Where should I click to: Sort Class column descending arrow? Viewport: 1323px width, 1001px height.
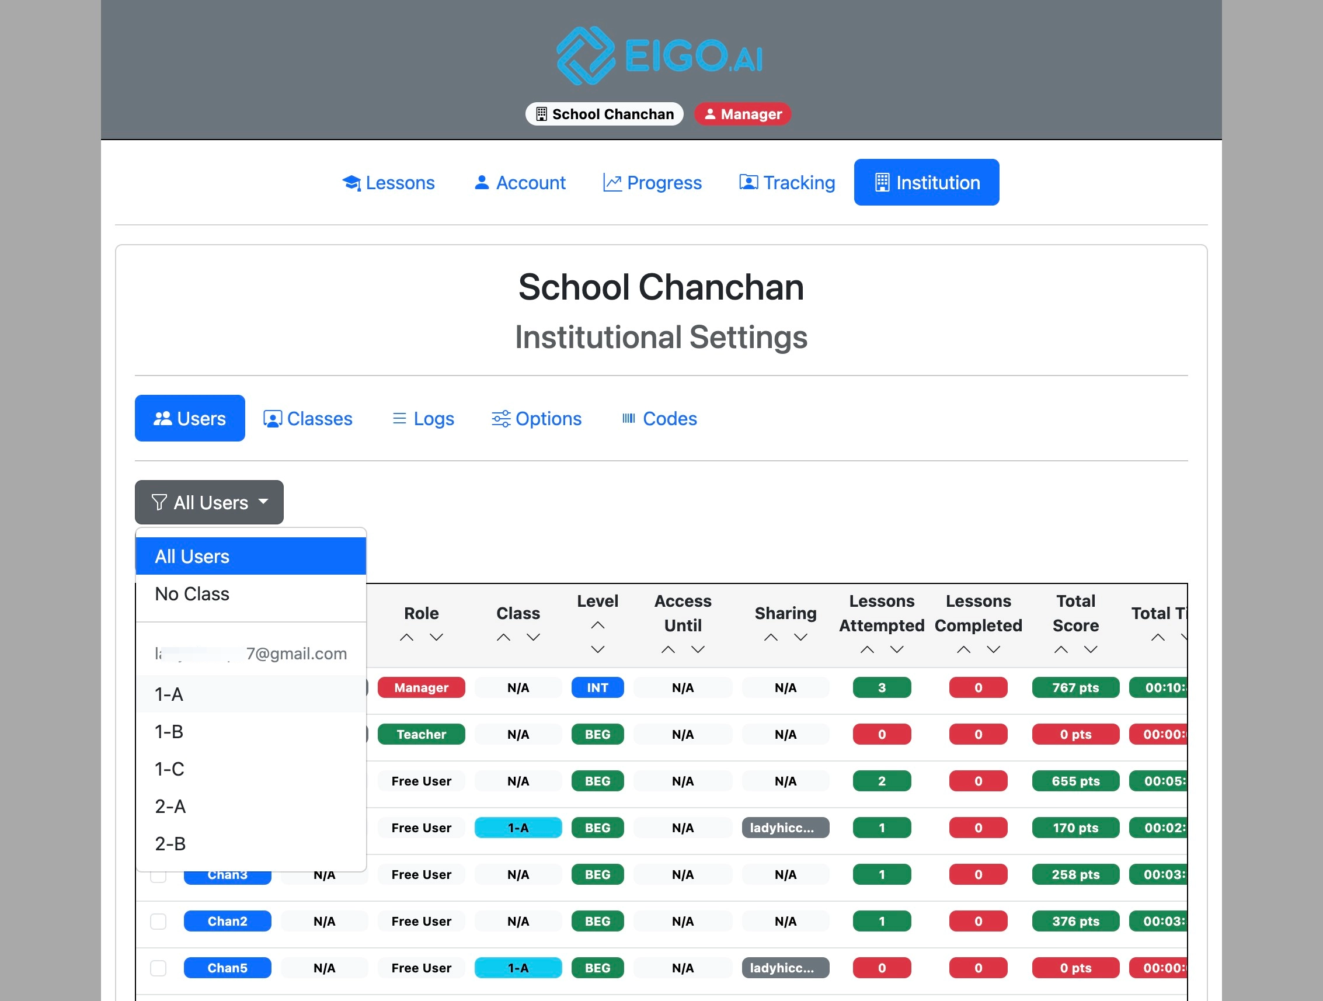tap(534, 637)
